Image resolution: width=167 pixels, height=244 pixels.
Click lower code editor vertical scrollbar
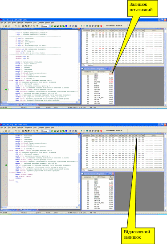click(x=79, y=170)
